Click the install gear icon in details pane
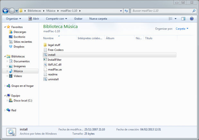Viewport: 199px width, 140px height. (x=11, y=132)
